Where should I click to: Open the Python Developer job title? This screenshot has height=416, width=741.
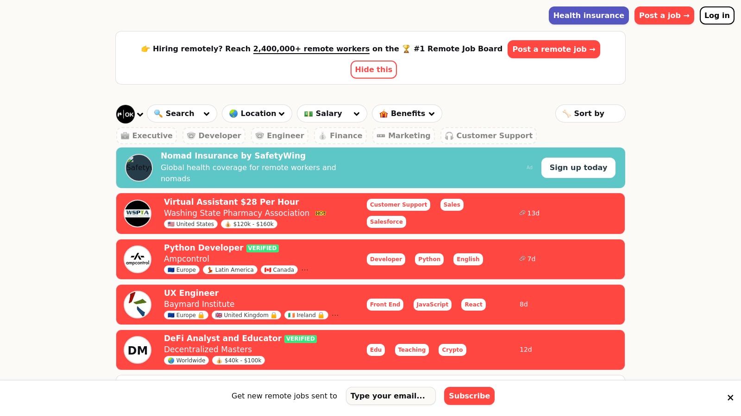point(204,248)
